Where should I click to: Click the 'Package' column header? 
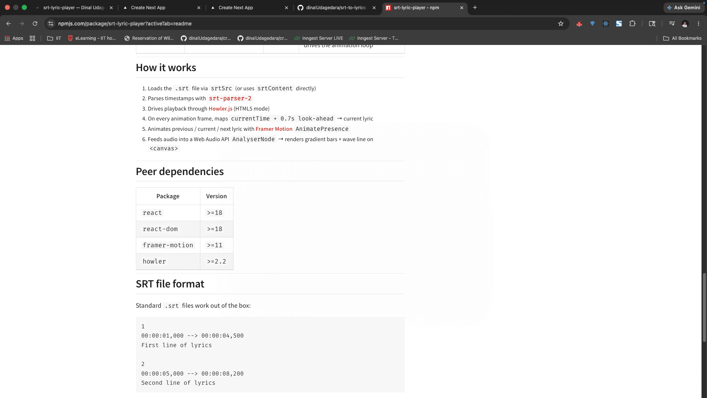pyautogui.click(x=168, y=196)
